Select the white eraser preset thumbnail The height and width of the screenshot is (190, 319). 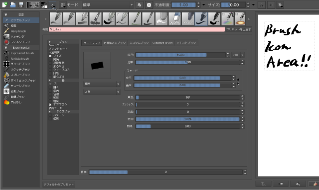pos(175,19)
